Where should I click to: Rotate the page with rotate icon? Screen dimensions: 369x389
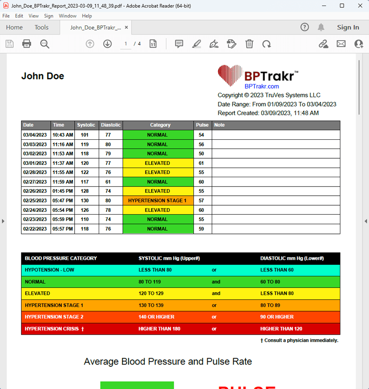267,44
